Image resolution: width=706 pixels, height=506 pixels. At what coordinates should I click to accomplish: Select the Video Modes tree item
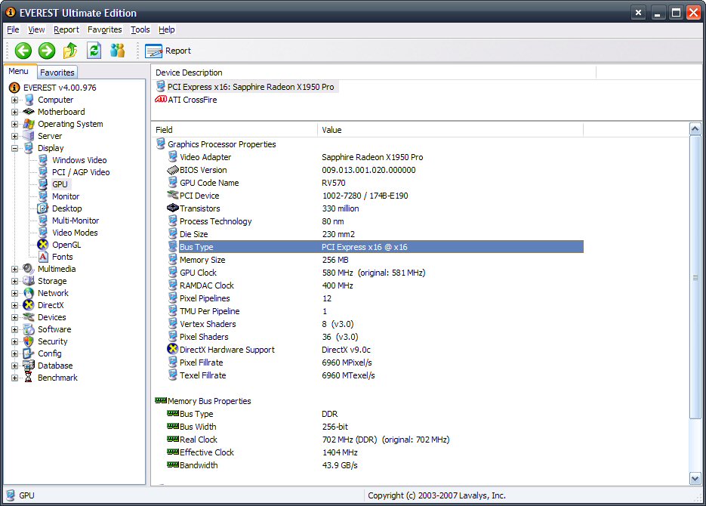[x=75, y=233]
